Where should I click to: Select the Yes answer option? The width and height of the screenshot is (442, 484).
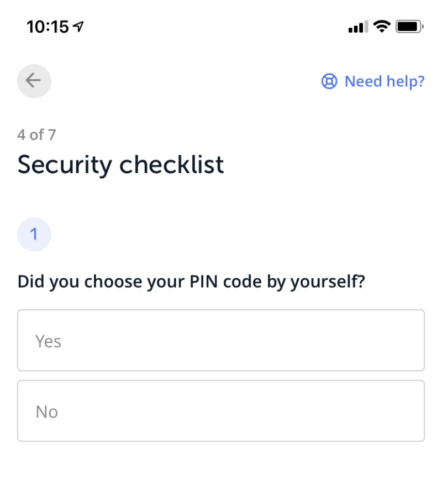point(221,340)
